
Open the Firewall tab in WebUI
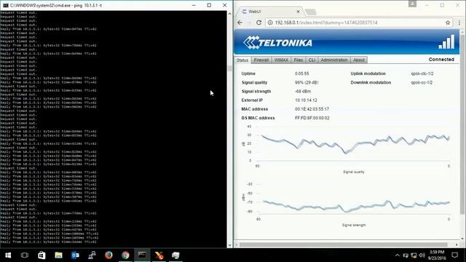[x=261, y=60]
